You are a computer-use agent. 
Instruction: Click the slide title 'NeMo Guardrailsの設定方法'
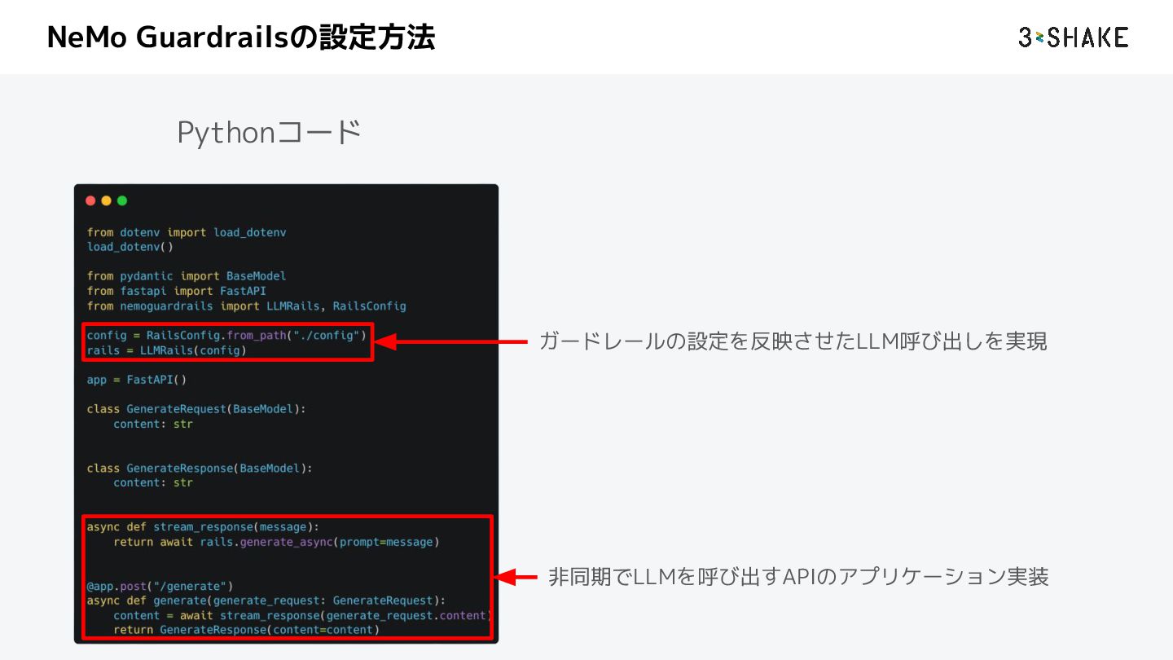point(241,37)
